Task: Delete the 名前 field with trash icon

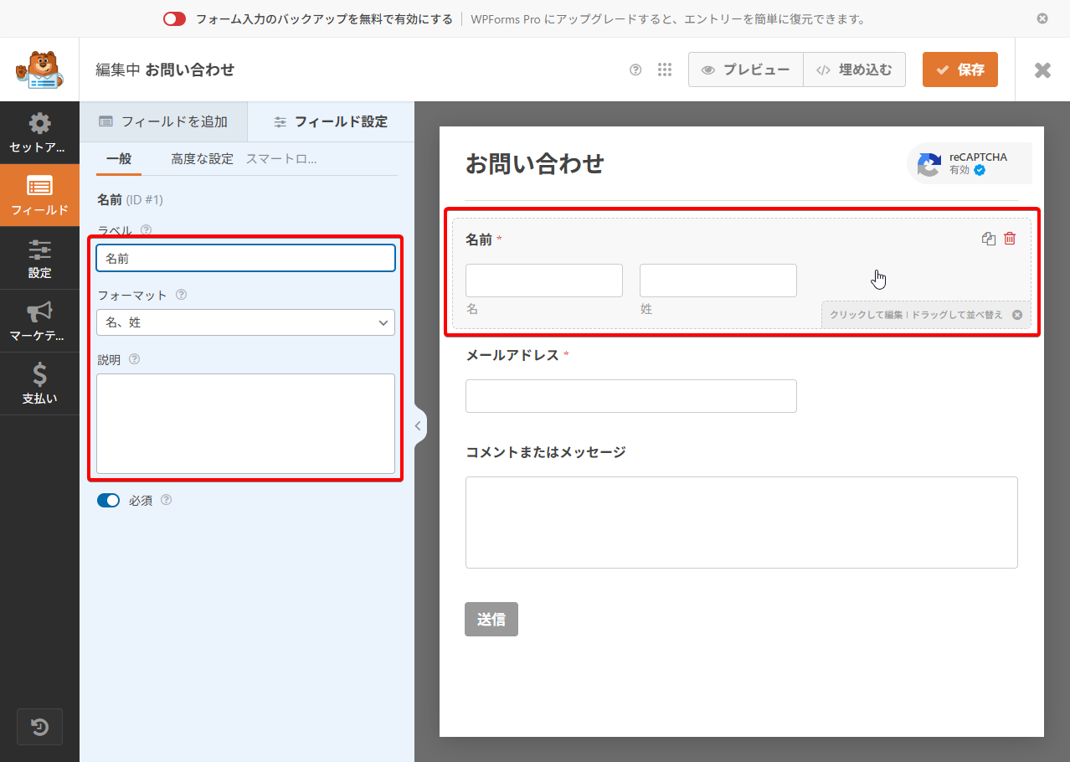Action: pos(1010,239)
